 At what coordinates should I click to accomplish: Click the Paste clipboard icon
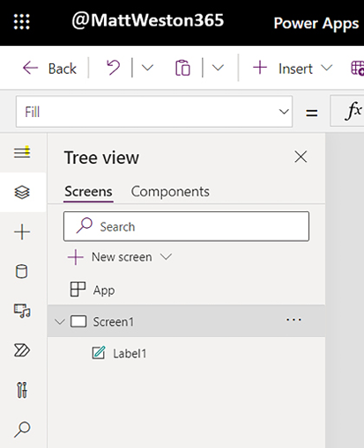tap(182, 68)
